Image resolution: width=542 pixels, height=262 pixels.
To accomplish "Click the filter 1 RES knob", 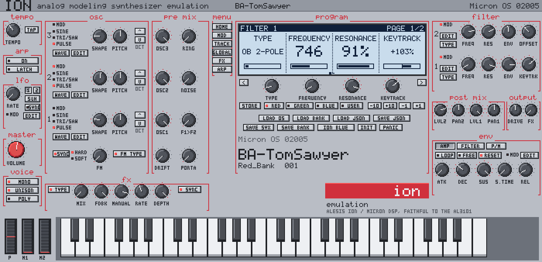I will (x=488, y=65).
